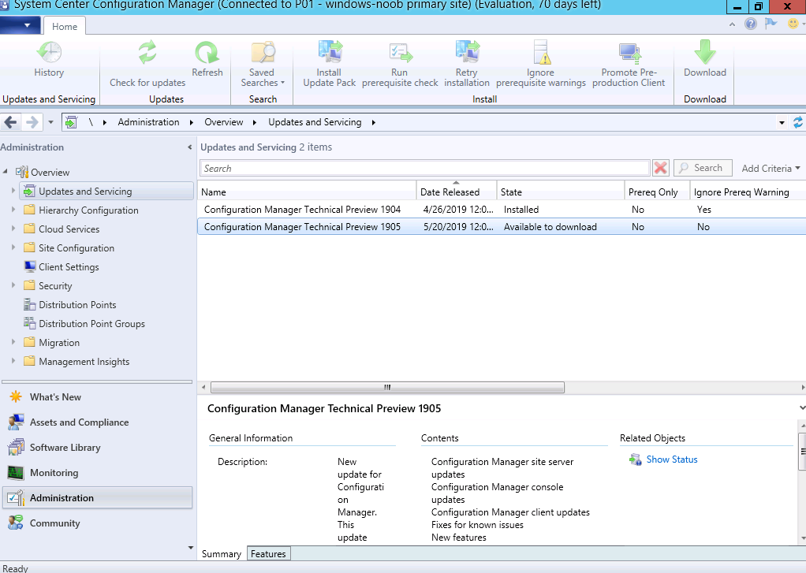Sort by Prereq Only column header

pos(658,192)
